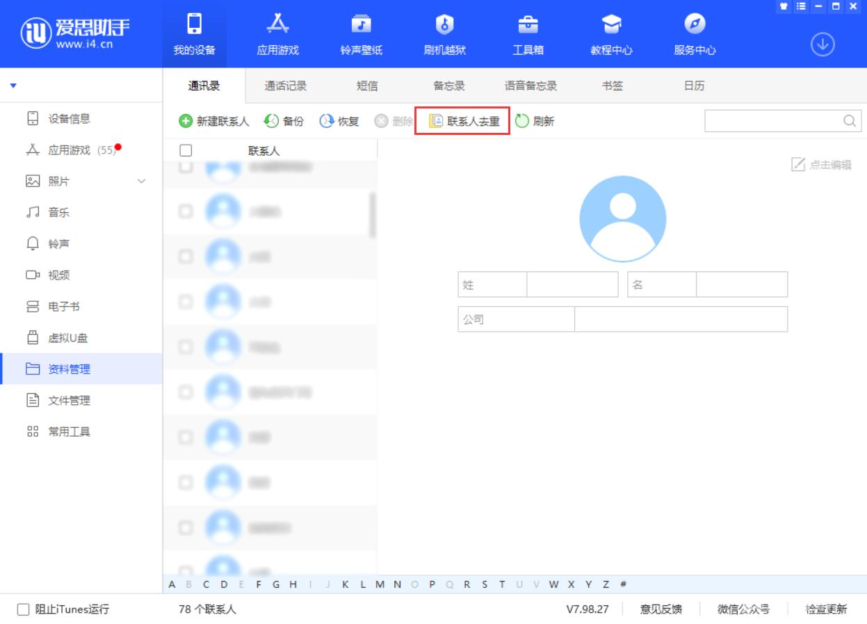
Task: Click 检查更新 check for updates link
Action: pyautogui.click(x=826, y=609)
